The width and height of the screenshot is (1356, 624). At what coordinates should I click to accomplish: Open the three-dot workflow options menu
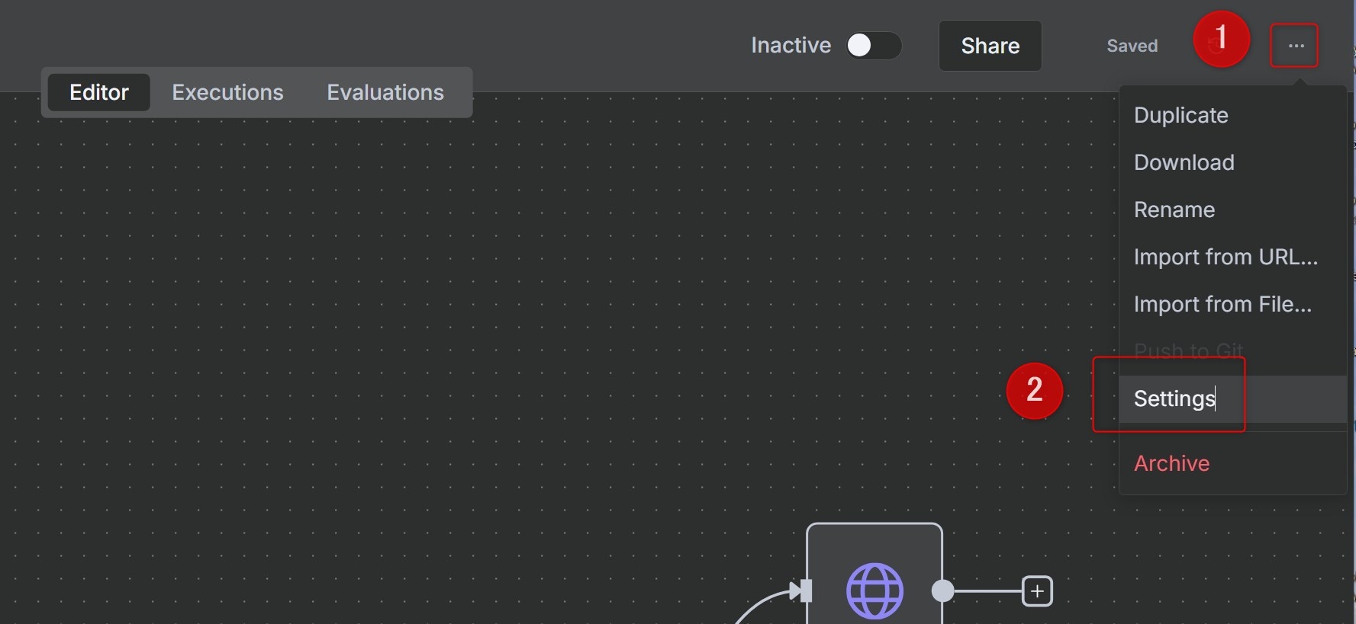[x=1295, y=46]
